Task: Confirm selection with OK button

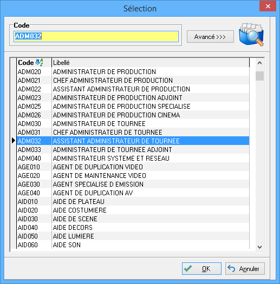Action: [201, 269]
